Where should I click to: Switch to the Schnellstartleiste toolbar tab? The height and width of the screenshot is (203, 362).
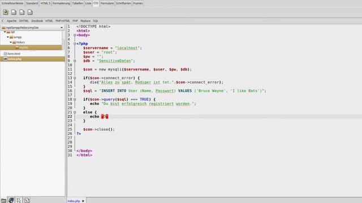[x=12, y=3]
